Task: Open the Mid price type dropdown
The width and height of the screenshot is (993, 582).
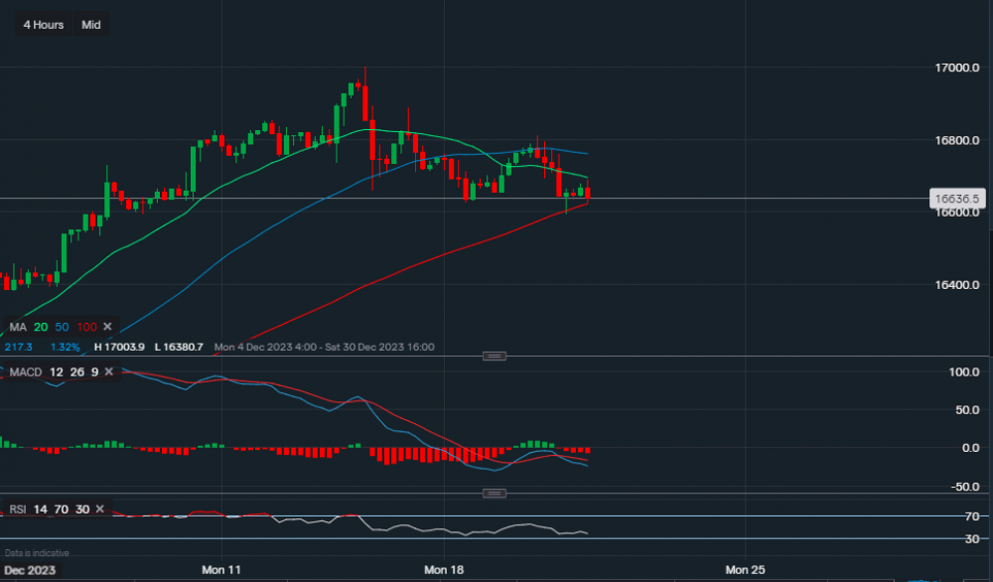Action: tap(90, 25)
